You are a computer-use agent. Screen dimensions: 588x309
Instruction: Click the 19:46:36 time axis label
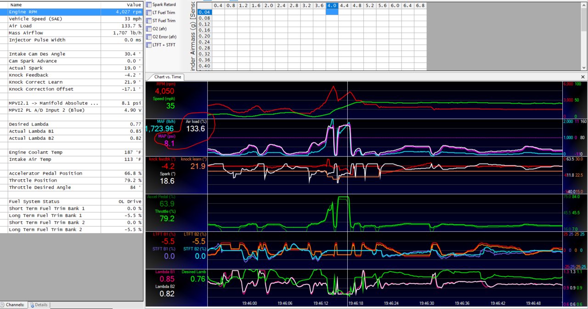pos(463,303)
